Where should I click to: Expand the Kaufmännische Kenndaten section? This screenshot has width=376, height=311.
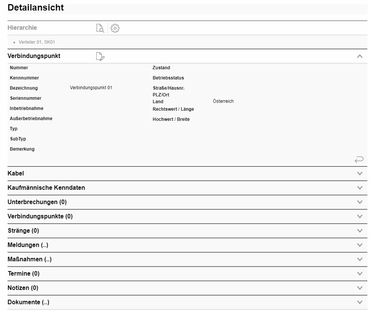tap(360, 188)
